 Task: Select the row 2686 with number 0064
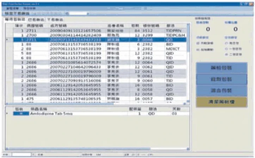pyautogui.click(x=100, y=62)
